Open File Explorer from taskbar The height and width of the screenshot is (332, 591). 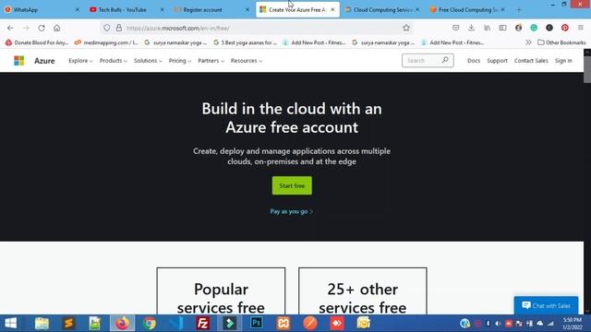click(x=42, y=323)
